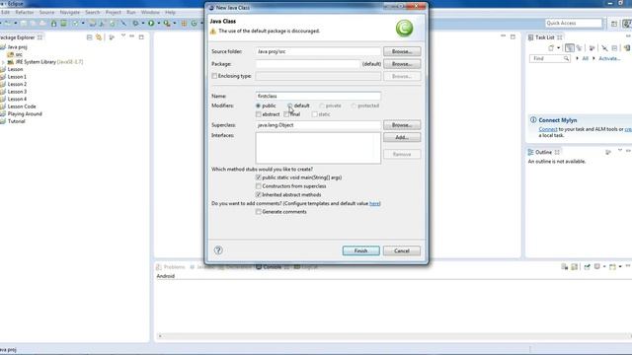Enable the Generate comments checkbox
Screen dimensions: 632x355
coord(259,212)
